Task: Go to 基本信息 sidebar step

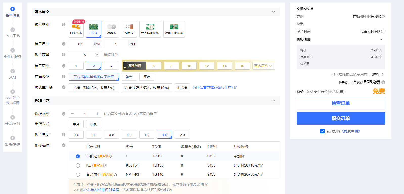Action: pyautogui.click(x=13, y=12)
